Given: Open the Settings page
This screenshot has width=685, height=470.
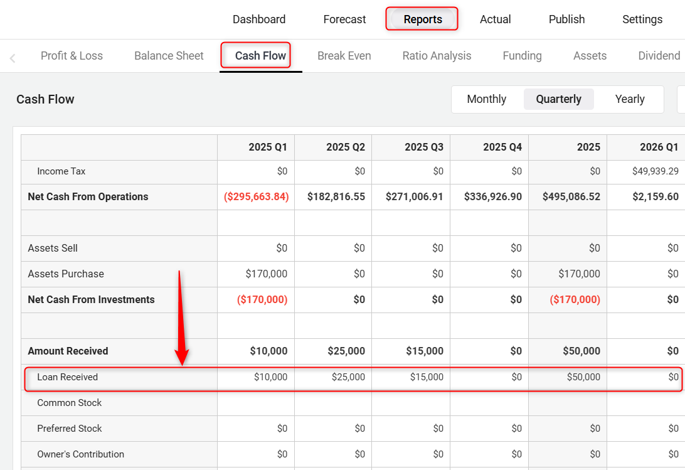Looking at the screenshot, I should click(x=642, y=19).
